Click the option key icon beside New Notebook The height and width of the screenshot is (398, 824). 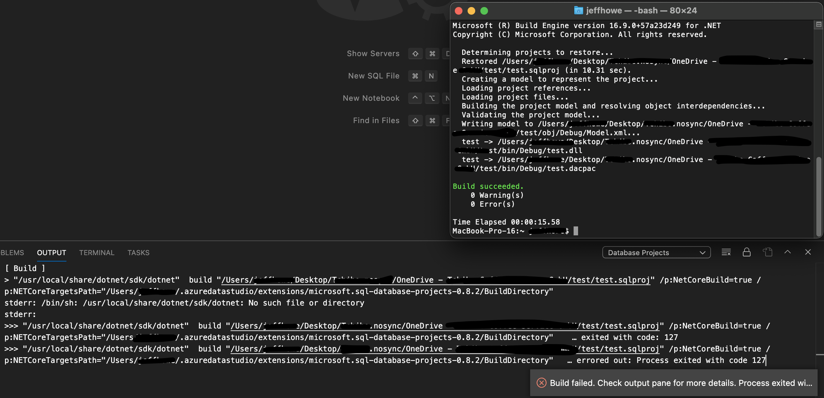(x=432, y=98)
